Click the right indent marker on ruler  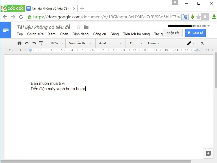pos(196,51)
